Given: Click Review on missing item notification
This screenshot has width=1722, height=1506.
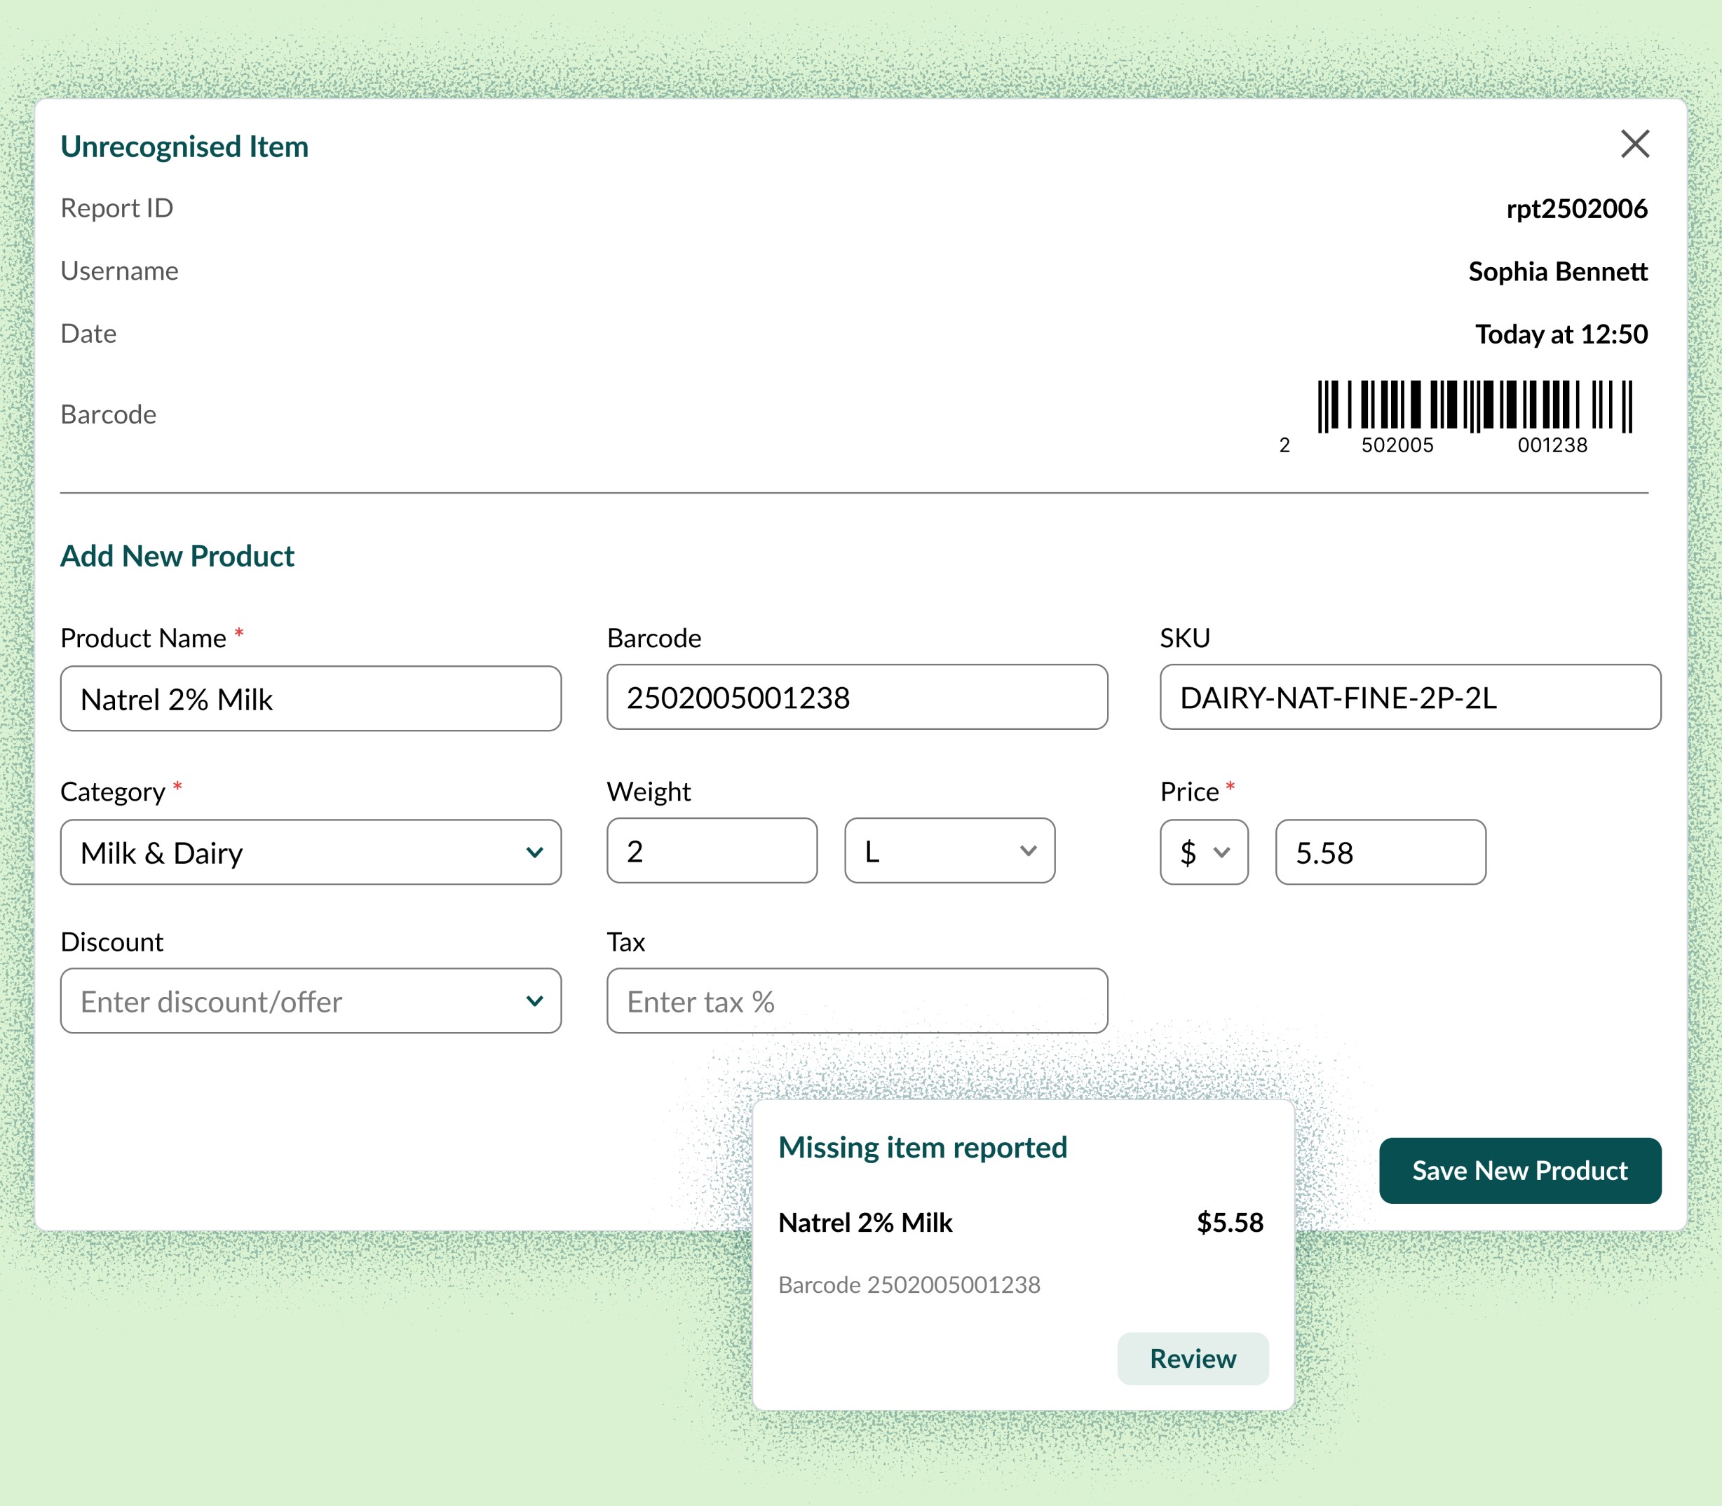Looking at the screenshot, I should coord(1192,1358).
